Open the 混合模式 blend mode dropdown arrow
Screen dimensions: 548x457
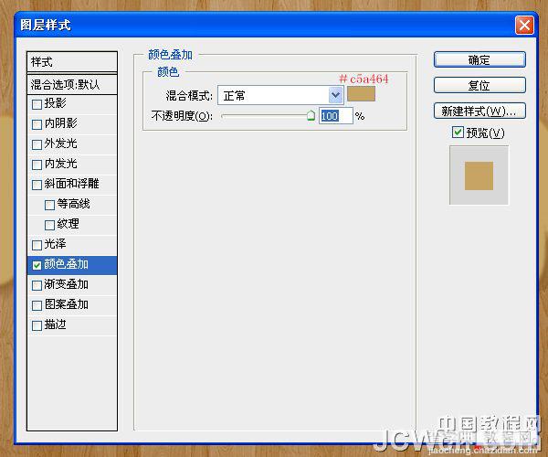pos(335,95)
